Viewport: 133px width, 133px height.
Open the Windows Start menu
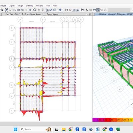[x=16, y=129]
